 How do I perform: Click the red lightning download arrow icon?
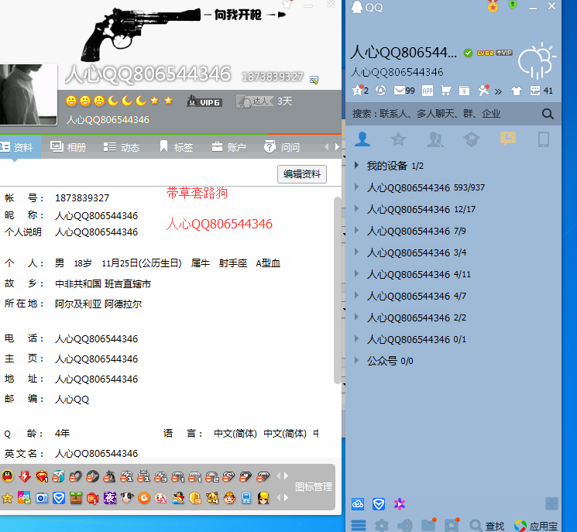[25, 476]
